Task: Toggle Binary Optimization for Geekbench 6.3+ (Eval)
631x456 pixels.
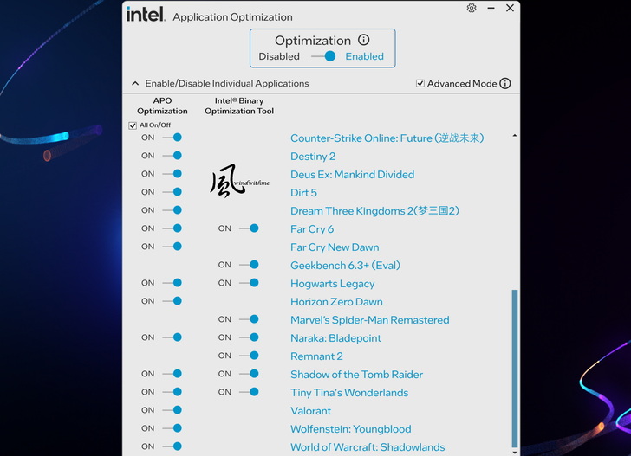Action: 249,265
